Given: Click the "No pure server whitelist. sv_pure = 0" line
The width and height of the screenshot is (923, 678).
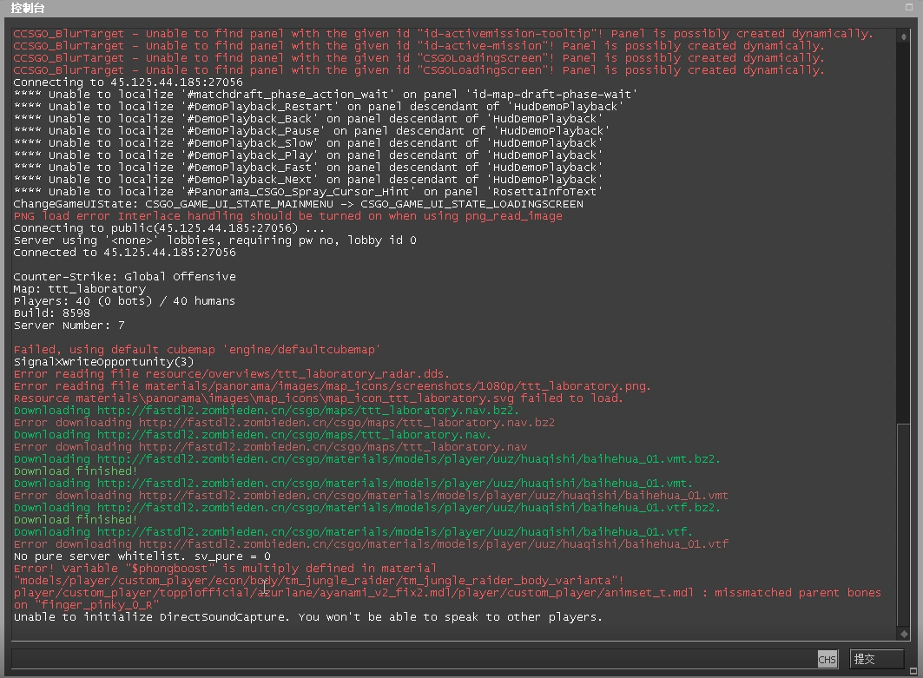Looking at the screenshot, I should tap(142, 556).
